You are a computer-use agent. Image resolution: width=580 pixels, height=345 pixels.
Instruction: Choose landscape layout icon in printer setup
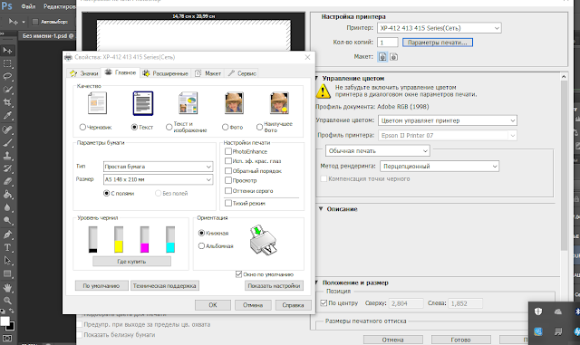coord(394,56)
